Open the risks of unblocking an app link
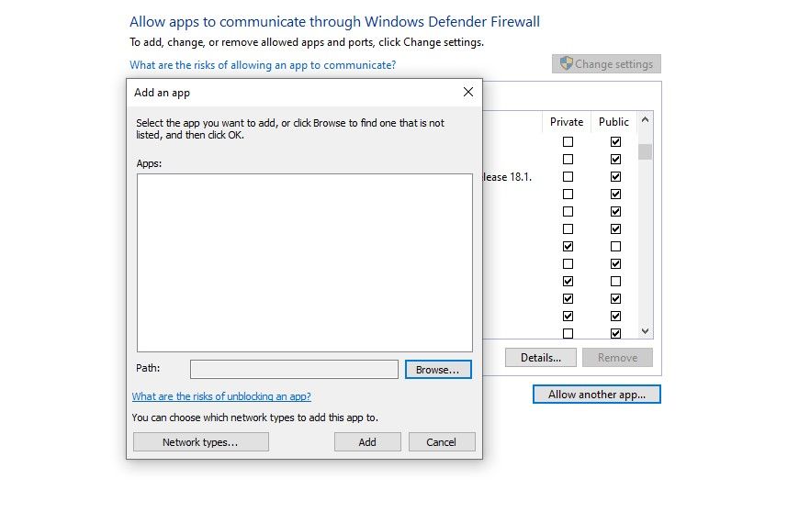The width and height of the screenshot is (799, 512). click(x=221, y=396)
